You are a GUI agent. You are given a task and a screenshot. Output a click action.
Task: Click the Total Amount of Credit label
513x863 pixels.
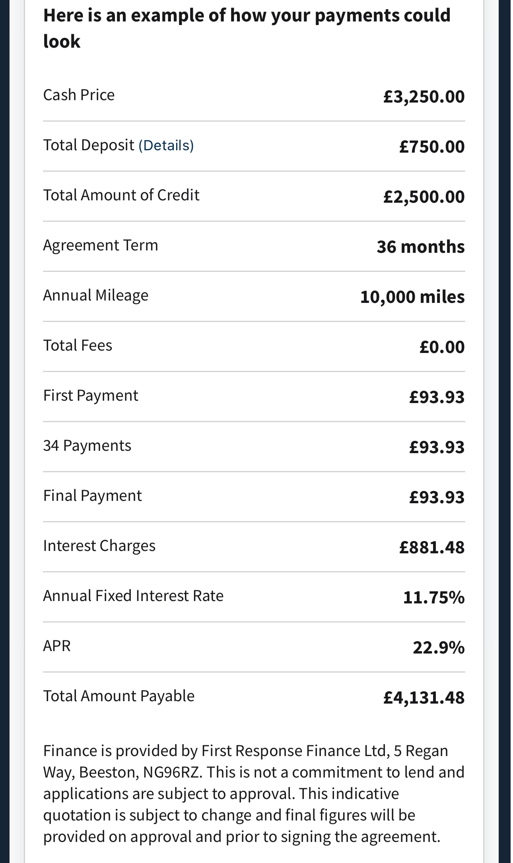click(x=121, y=195)
